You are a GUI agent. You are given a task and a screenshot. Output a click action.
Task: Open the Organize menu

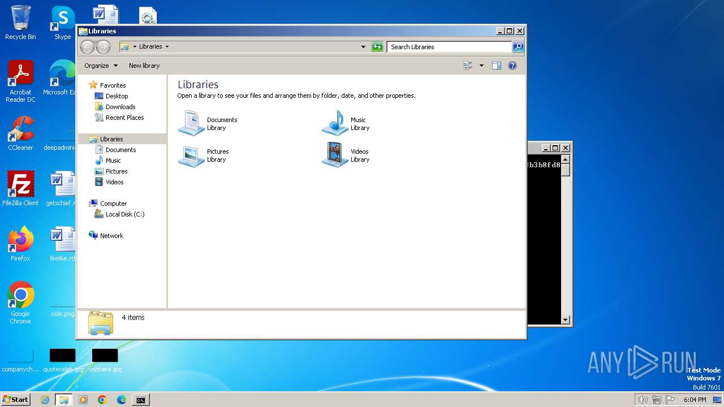101,66
